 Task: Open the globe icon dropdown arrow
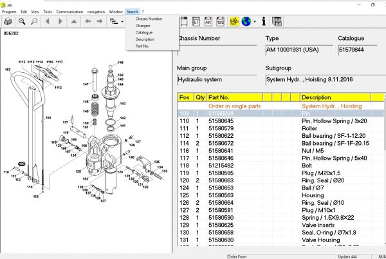click(255, 22)
